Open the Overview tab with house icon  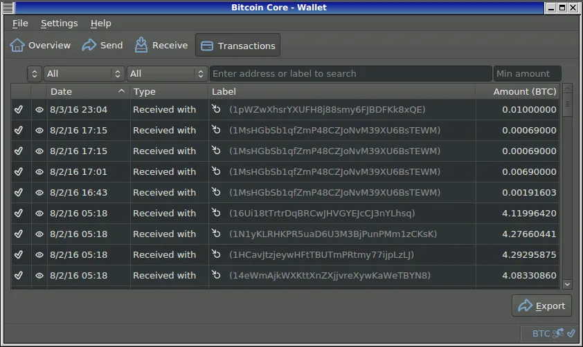click(x=40, y=46)
